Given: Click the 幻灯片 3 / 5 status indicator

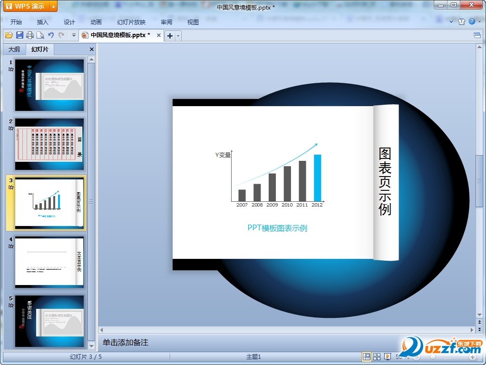Looking at the screenshot, I should coord(86,357).
